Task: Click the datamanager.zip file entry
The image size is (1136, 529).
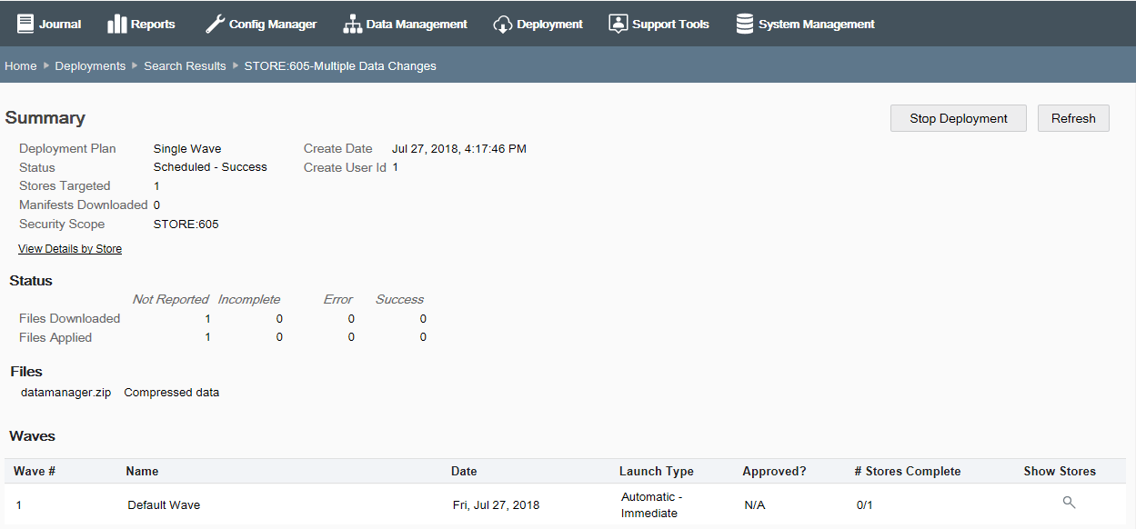Action: tap(65, 392)
